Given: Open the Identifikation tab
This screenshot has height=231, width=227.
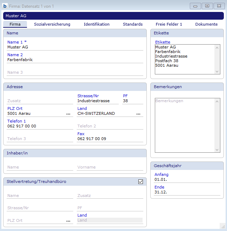Looking at the screenshot, I should (97, 24).
